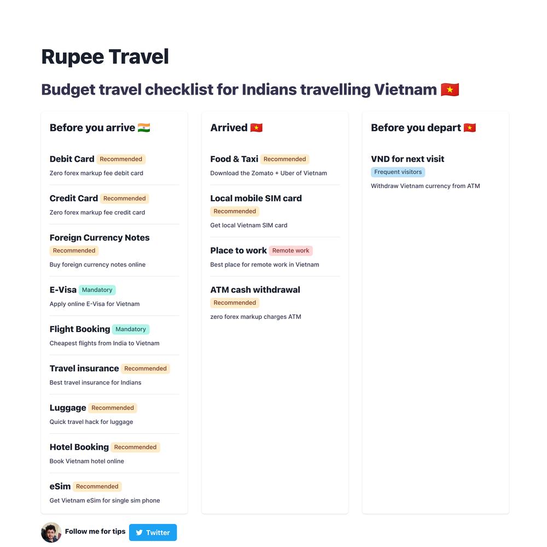The height and width of the screenshot is (547, 547).
Task: Click the India flag beside Before you arrive
Action: coord(144,127)
